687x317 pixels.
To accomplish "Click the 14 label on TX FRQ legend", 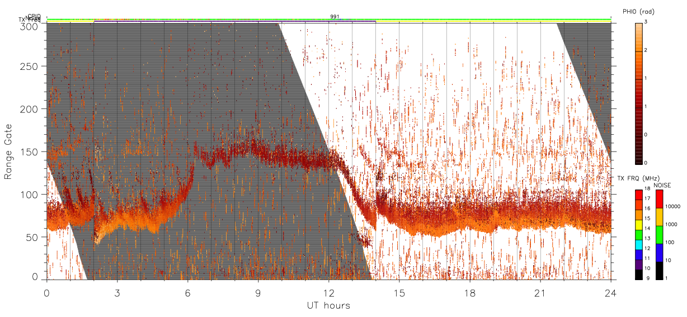I will (647, 229).
